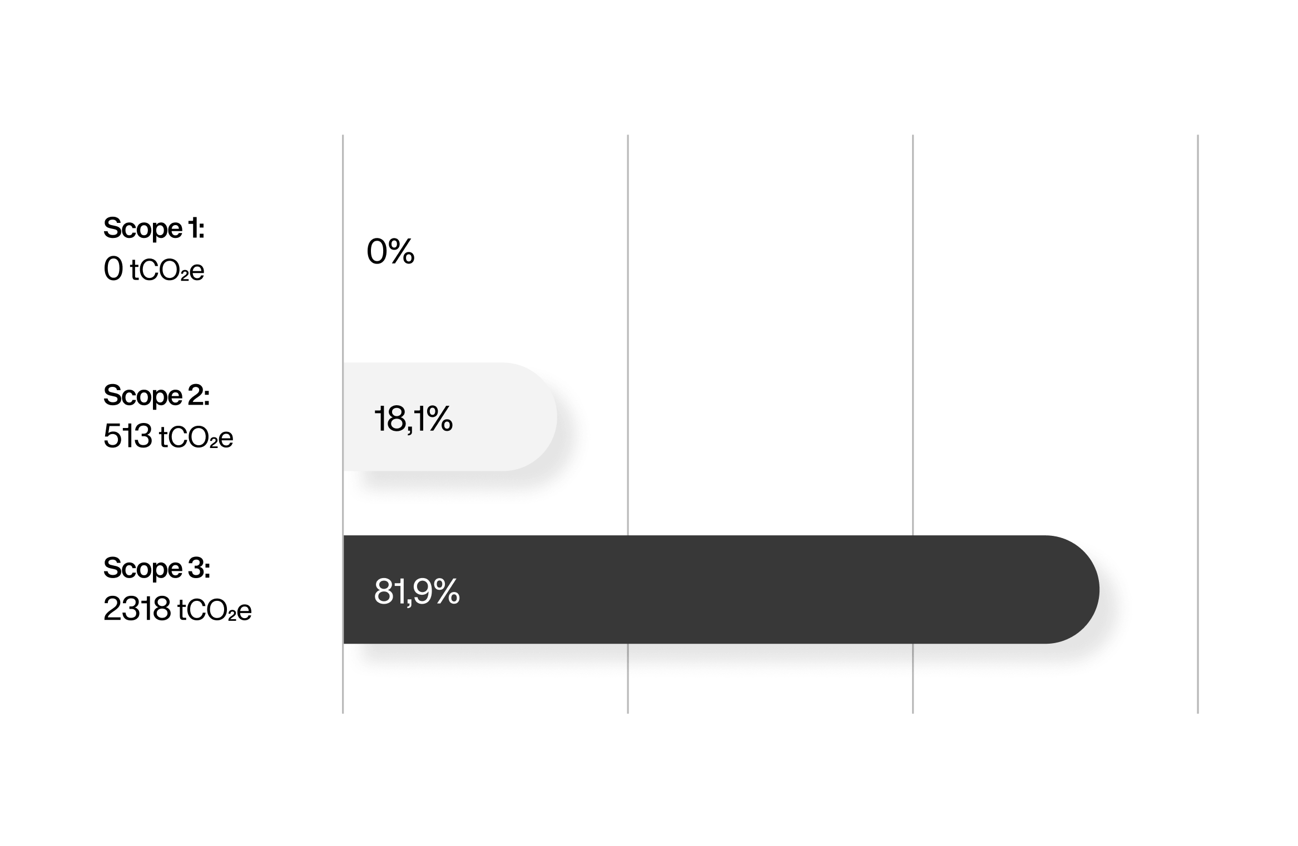Click the 18,1% percentage label
The height and width of the screenshot is (846, 1298).
pyautogui.click(x=413, y=419)
